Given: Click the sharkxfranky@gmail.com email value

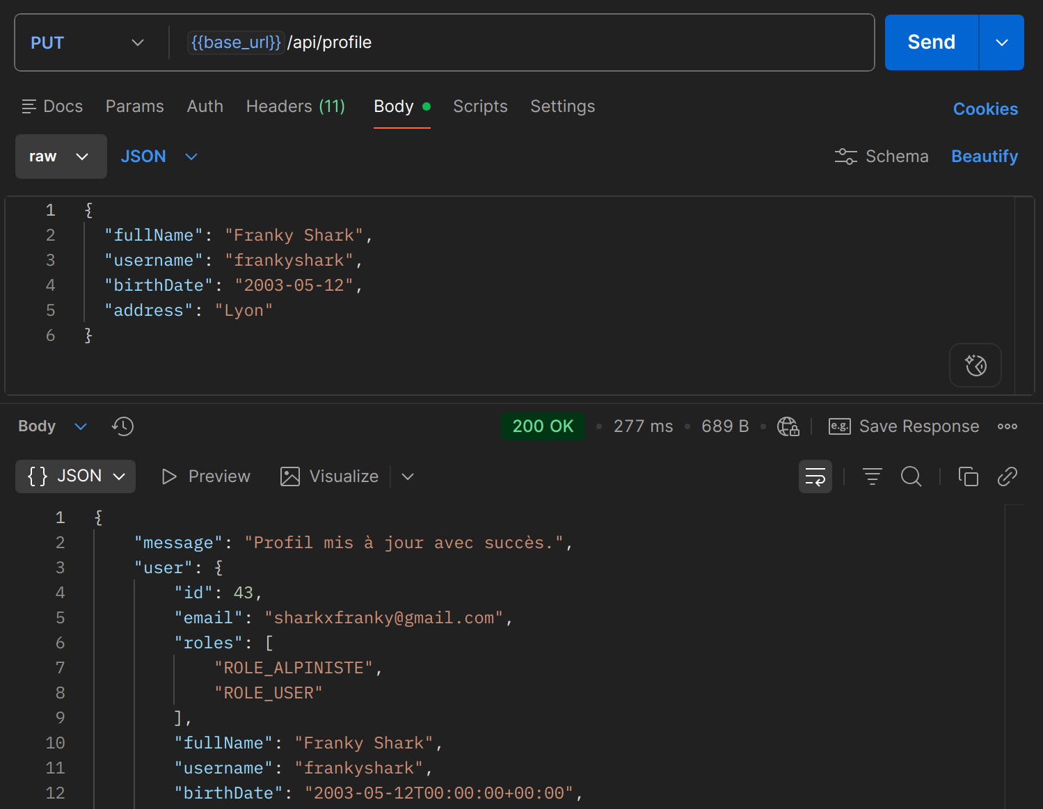Looking at the screenshot, I should click(384, 618).
